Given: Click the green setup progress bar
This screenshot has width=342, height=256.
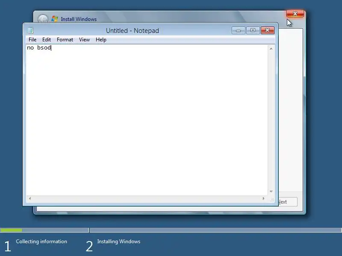Looking at the screenshot, I should pos(11,230).
